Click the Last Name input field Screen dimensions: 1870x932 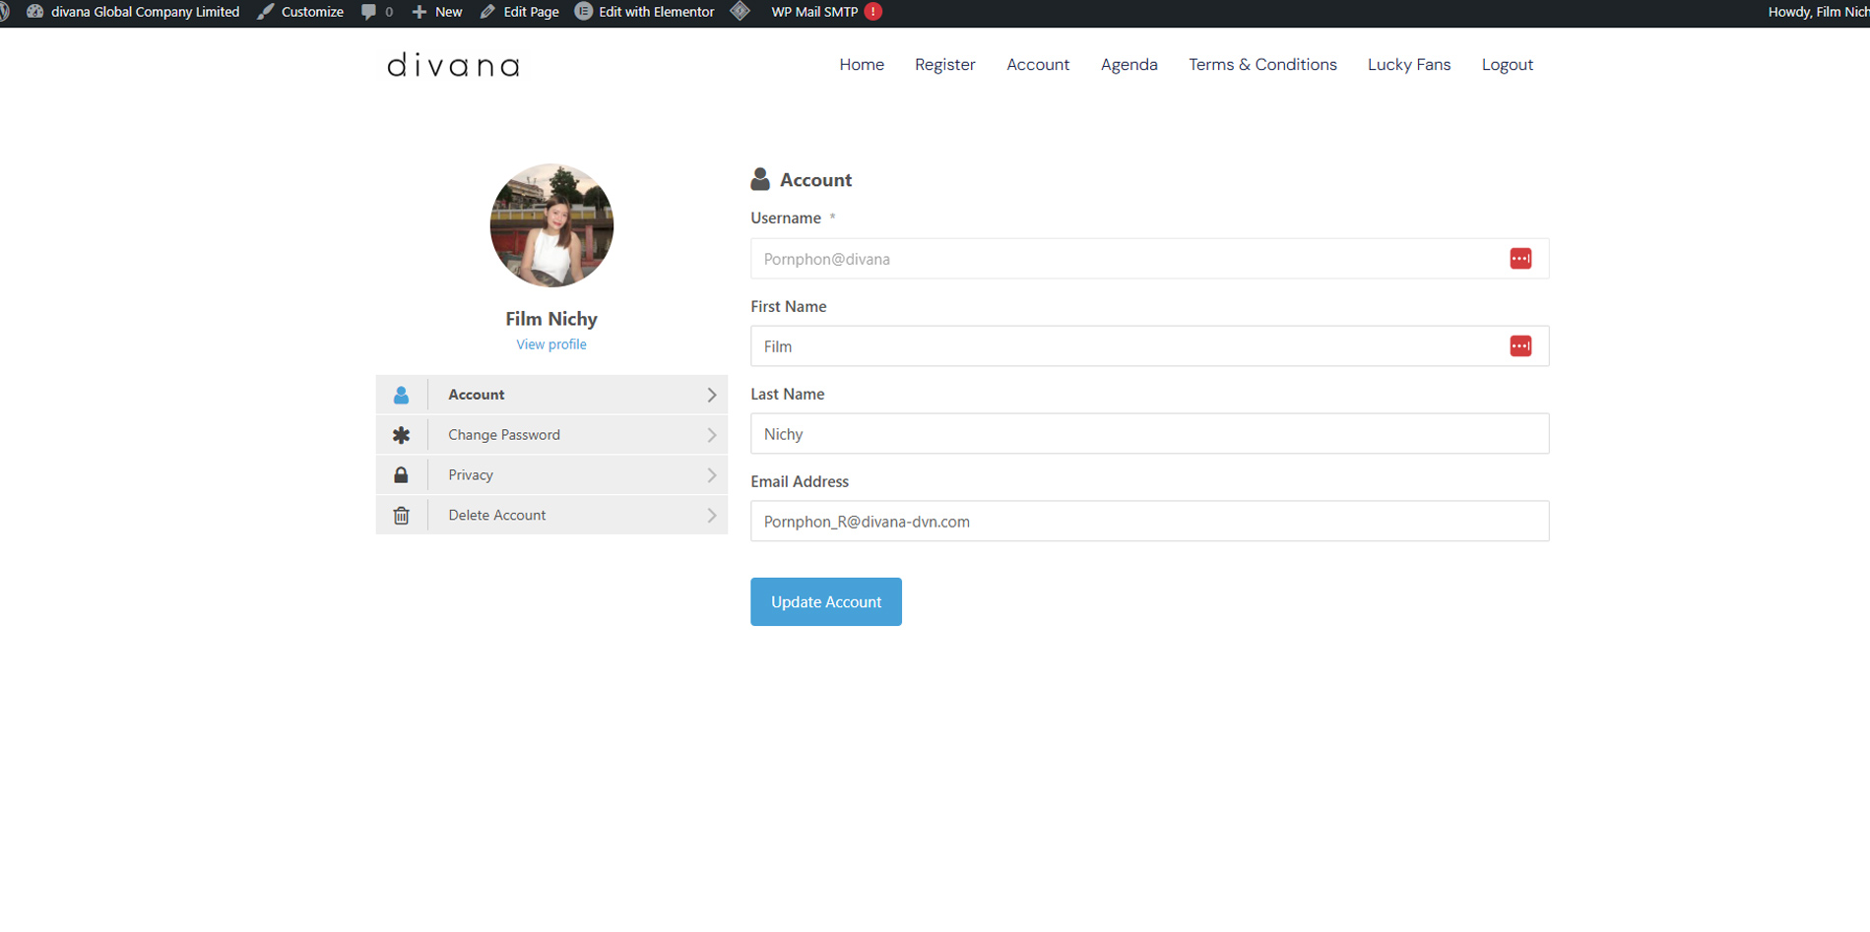pos(1148,434)
